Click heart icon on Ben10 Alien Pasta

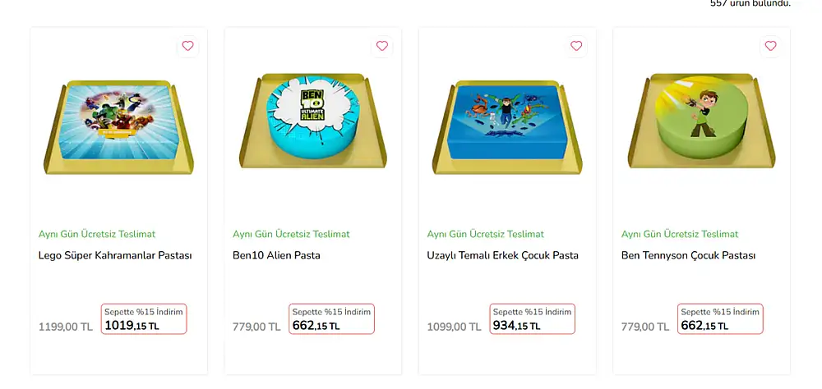[382, 46]
